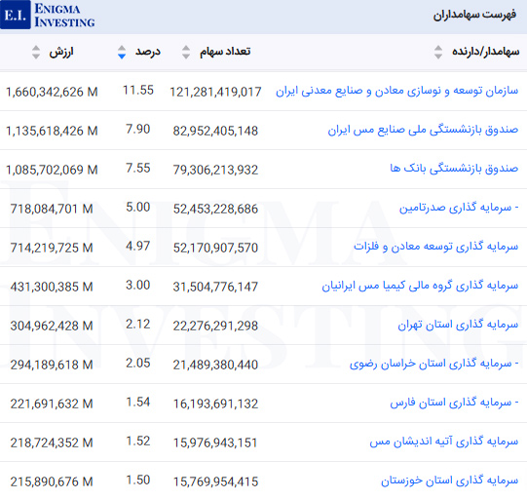This screenshot has width=527, height=500.
Task: Click value 294,189,618 M
Action: click(x=52, y=365)
